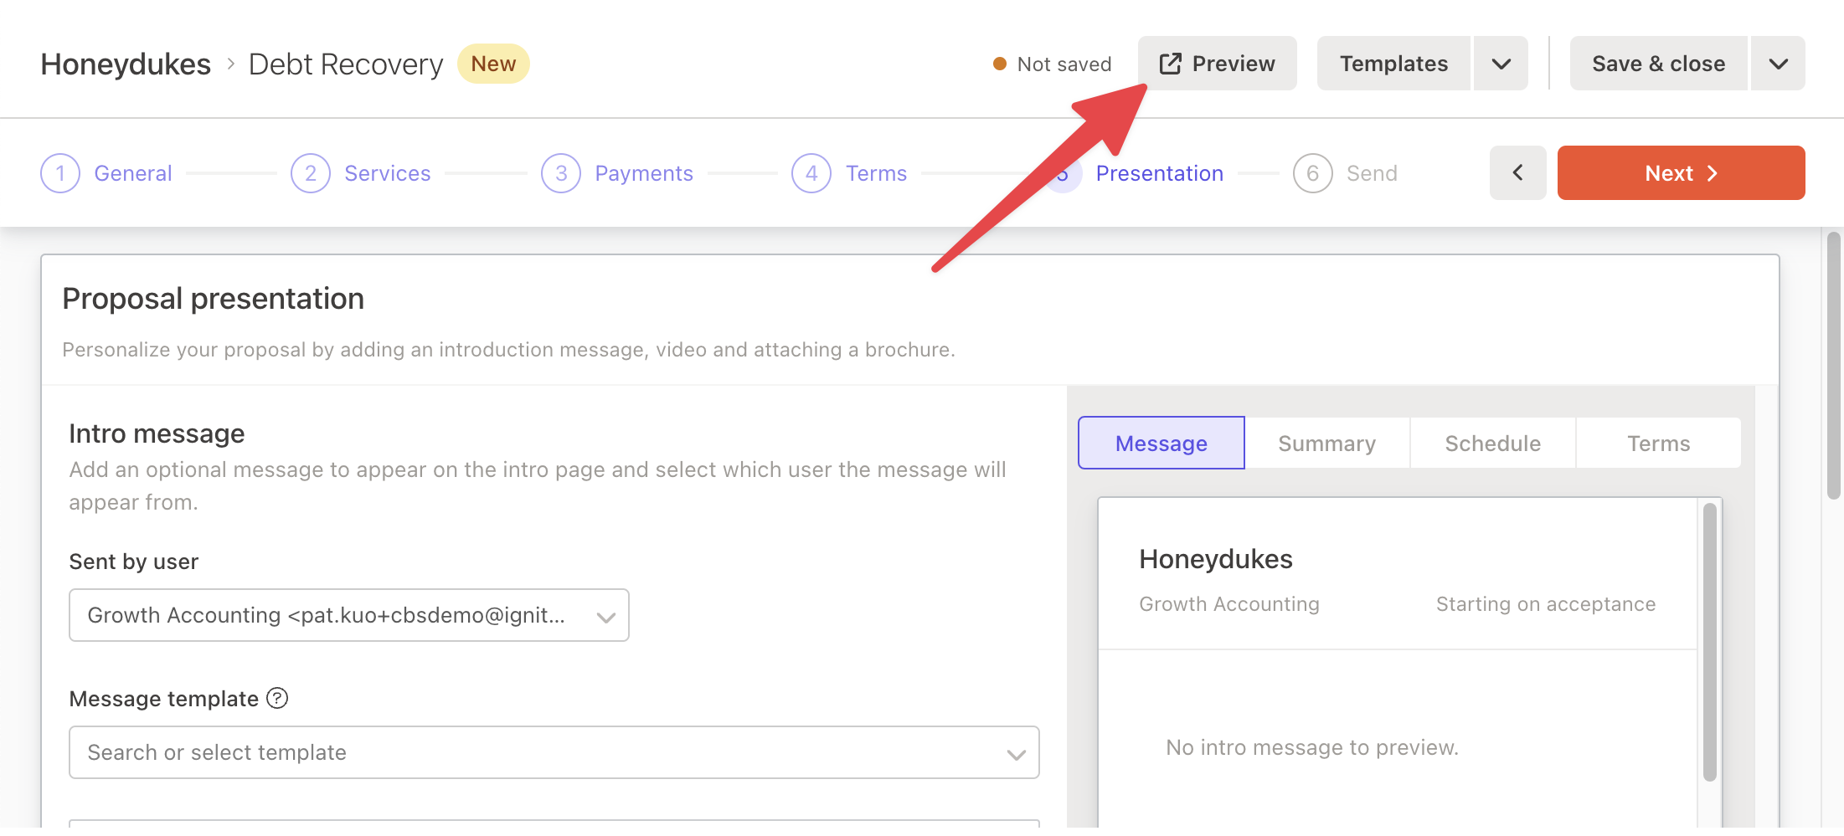This screenshot has width=1844, height=836.
Task: Open the Services step
Action: [388, 173]
